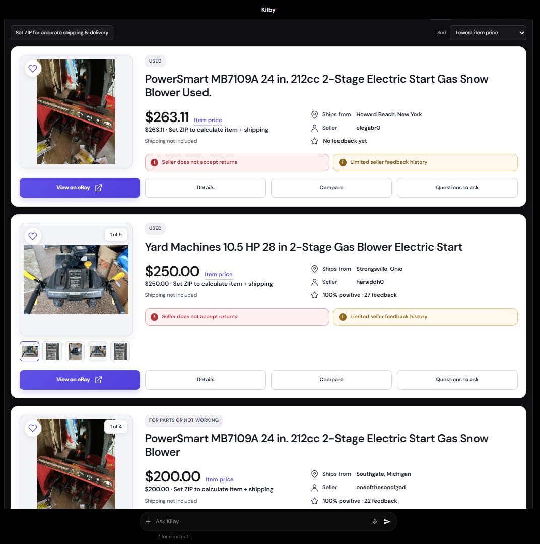This screenshot has height=544, width=540.
Task: Click the send arrow icon in Ask Kilby bar
Action: tap(387, 521)
